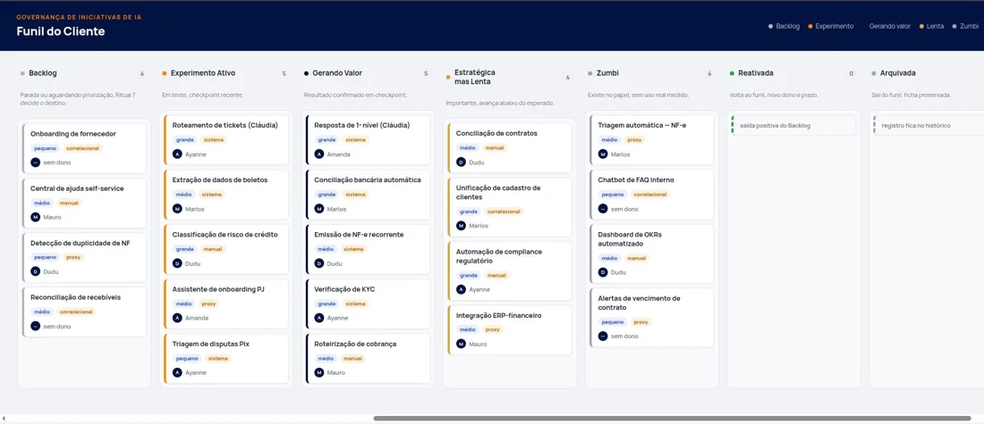Image resolution: width=984 pixels, height=424 pixels.
Task: Click the Backlog column header
Action: tap(43, 73)
